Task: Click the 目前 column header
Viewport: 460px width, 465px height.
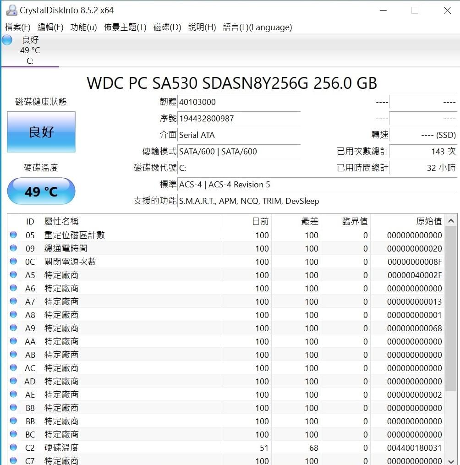Action: 247,221
